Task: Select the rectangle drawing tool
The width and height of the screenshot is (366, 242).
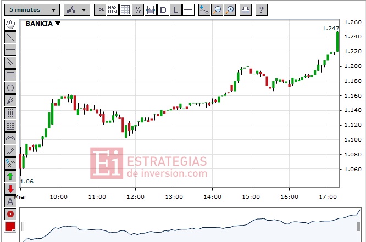Action: [10, 75]
